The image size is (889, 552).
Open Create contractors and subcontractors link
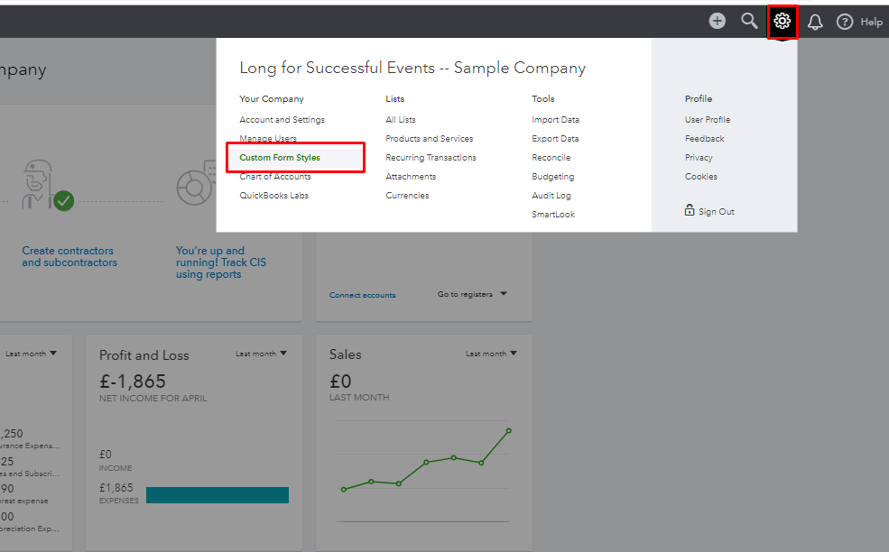69,257
